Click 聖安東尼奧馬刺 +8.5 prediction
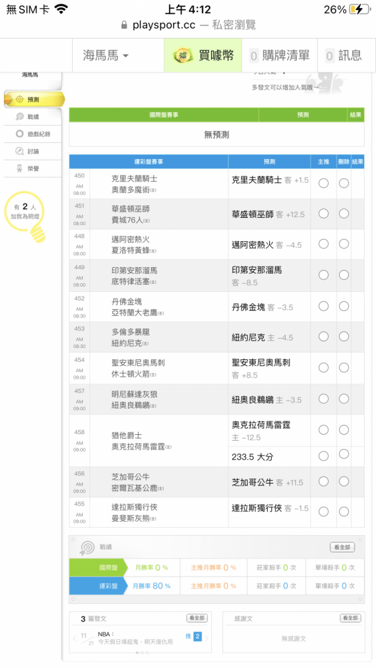This screenshot has width=376, height=668. coord(261,369)
